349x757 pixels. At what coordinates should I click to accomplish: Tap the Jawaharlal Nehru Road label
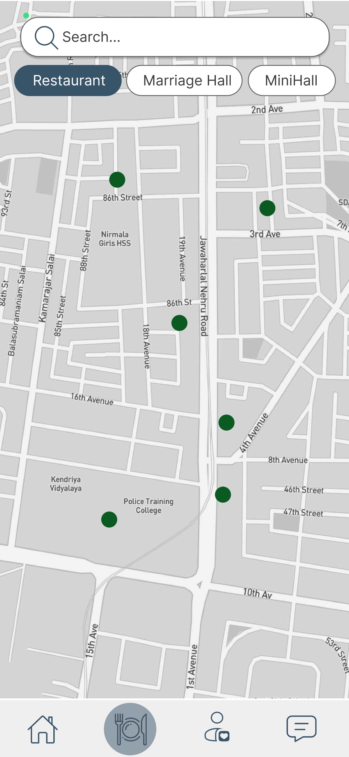(x=203, y=286)
